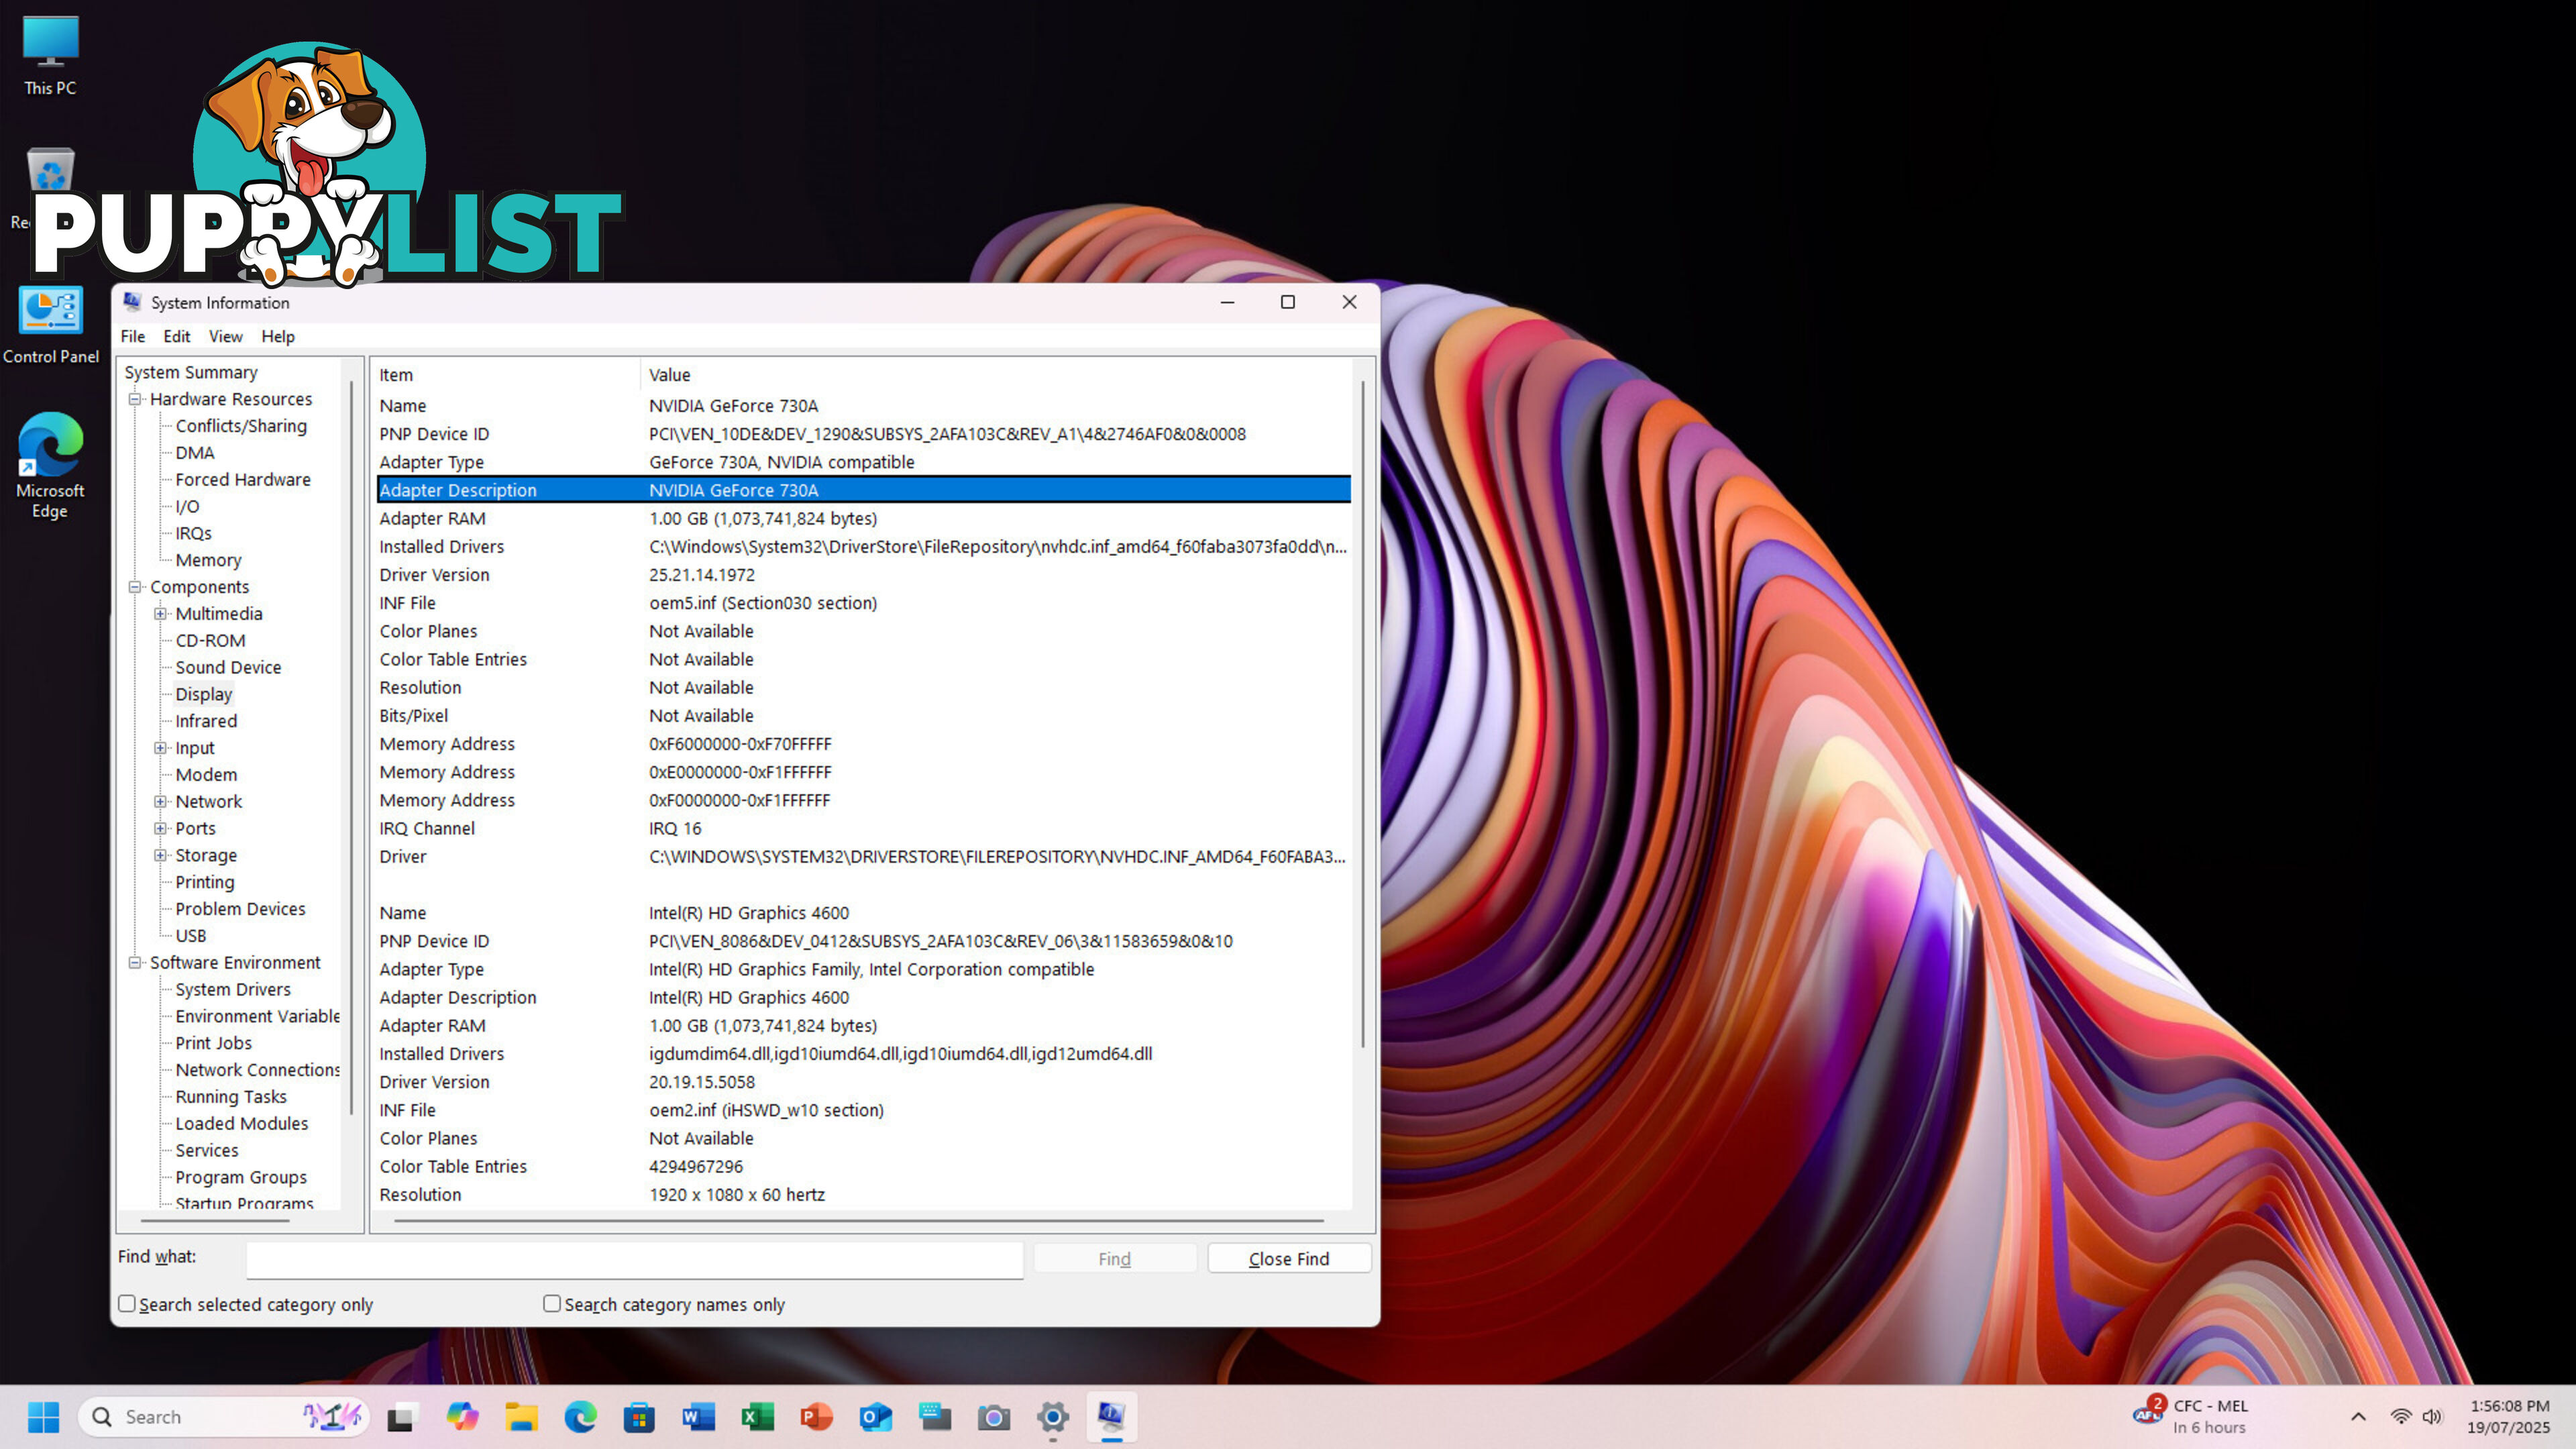Open CFC - MEL sports widget

[x=2190, y=1416]
